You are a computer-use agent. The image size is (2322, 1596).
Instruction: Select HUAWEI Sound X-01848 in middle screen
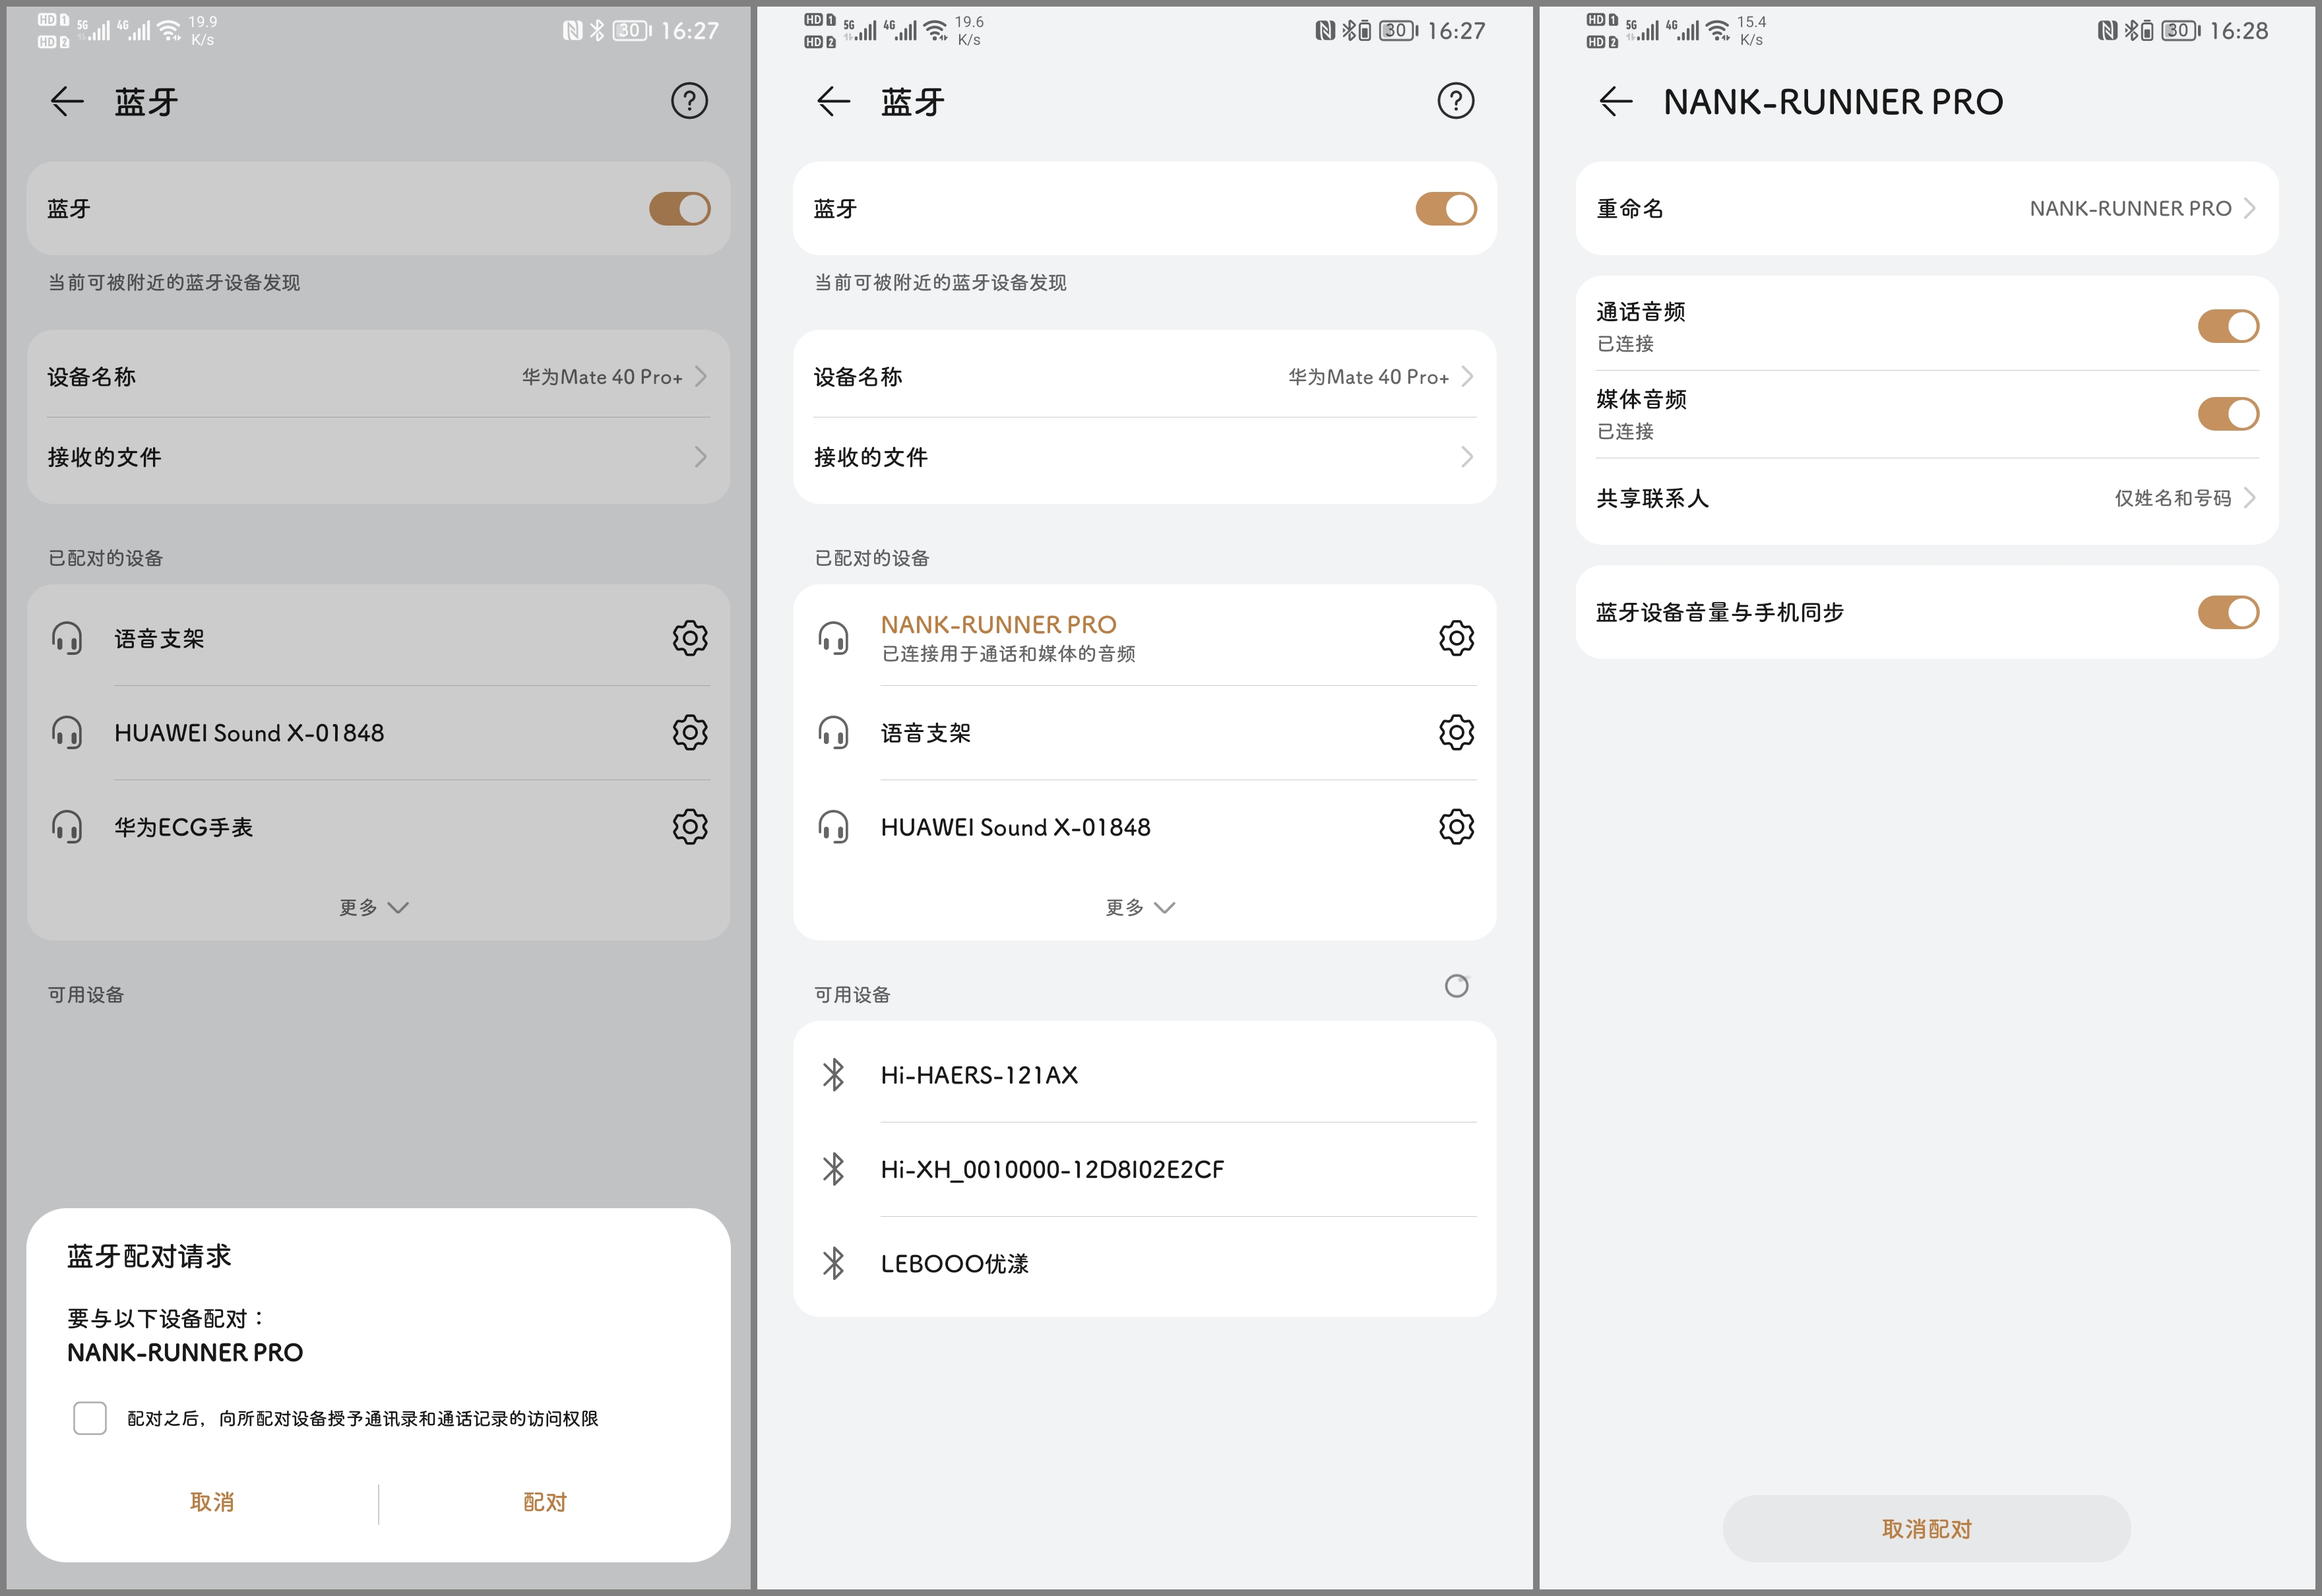(1145, 827)
